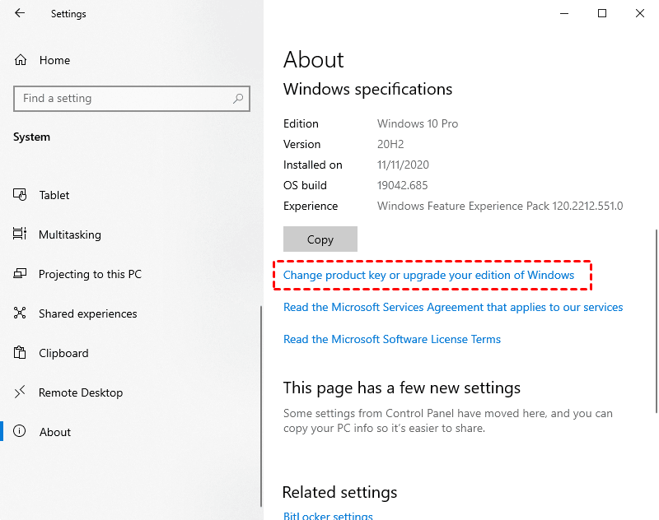Open the Home icon in sidebar
Image resolution: width=659 pixels, height=520 pixels.
21,60
